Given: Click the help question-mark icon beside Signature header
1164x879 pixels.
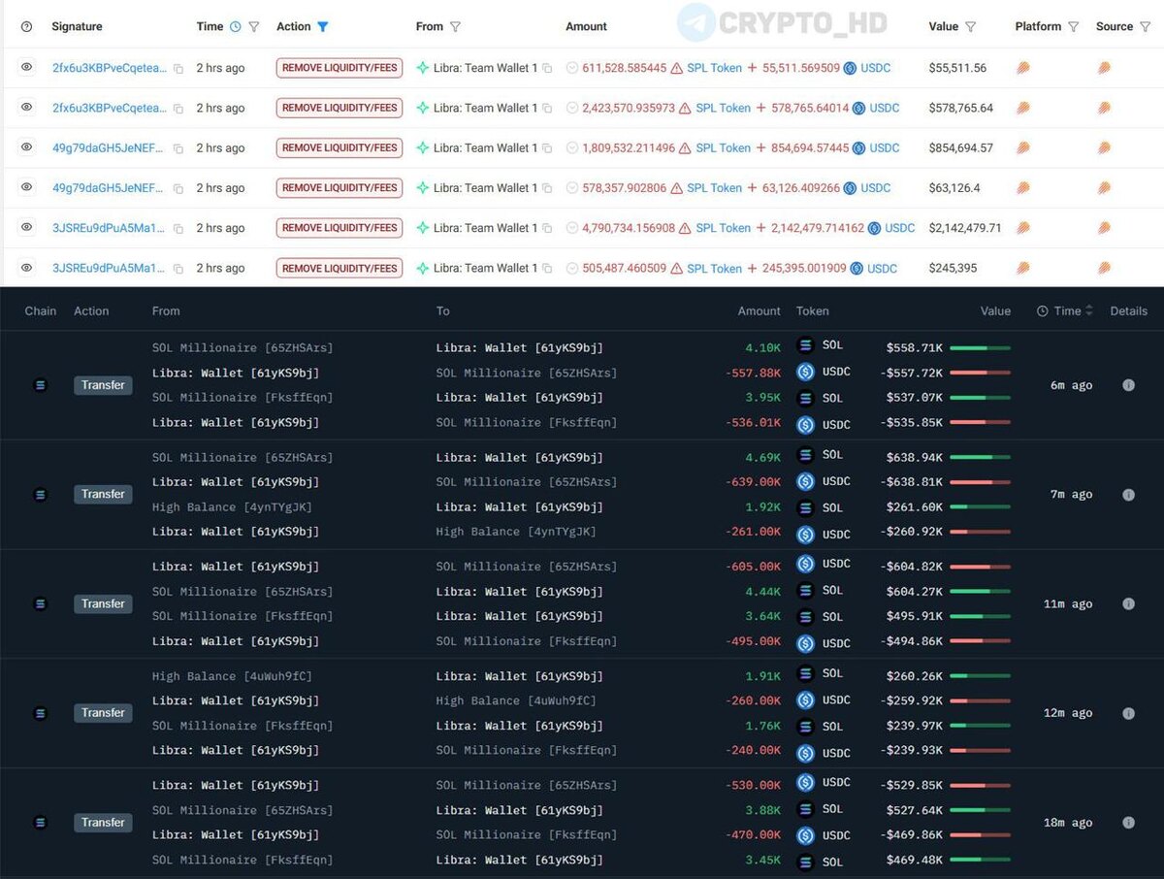Looking at the screenshot, I should pyautogui.click(x=27, y=27).
